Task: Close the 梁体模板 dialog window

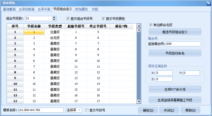Action: click(207, 3)
